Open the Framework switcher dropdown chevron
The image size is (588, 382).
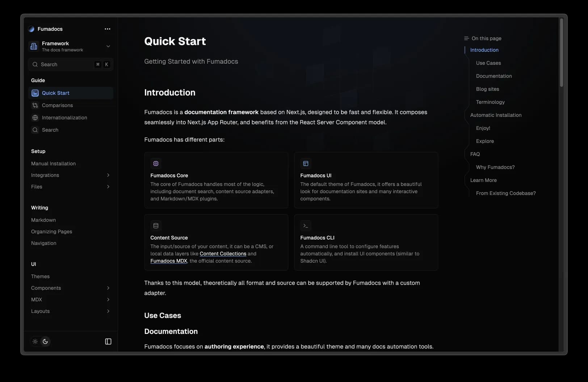pos(108,46)
